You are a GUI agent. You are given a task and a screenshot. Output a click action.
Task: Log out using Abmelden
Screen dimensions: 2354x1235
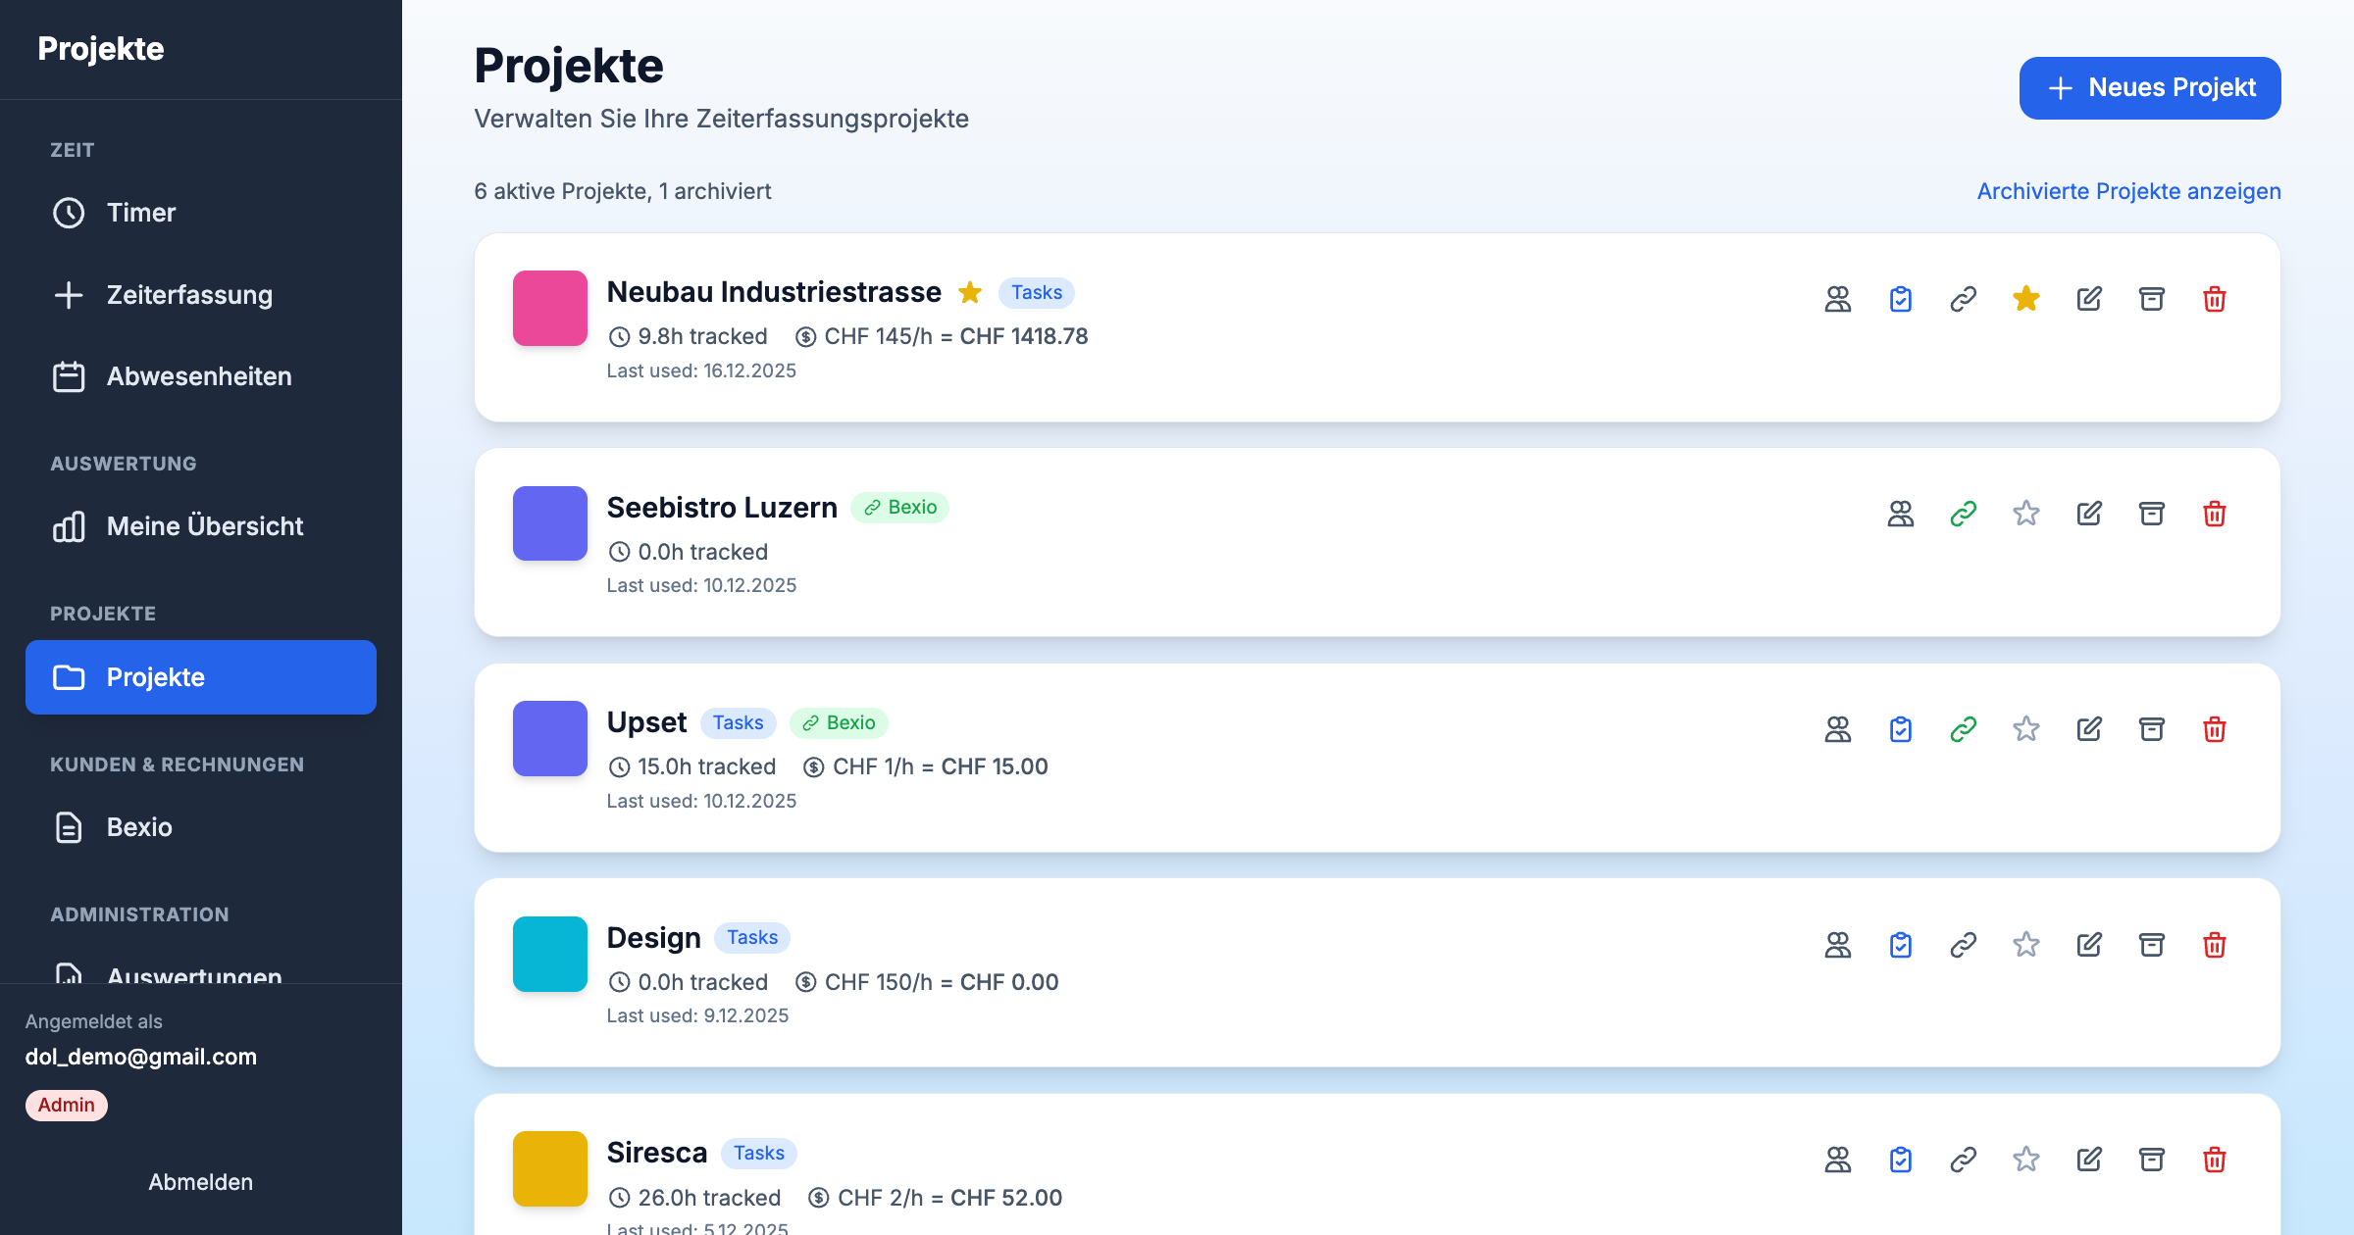click(x=200, y=1181)
